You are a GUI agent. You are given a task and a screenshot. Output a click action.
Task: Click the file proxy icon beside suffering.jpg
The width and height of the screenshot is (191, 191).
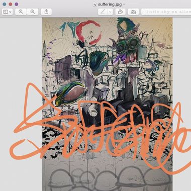95,4
